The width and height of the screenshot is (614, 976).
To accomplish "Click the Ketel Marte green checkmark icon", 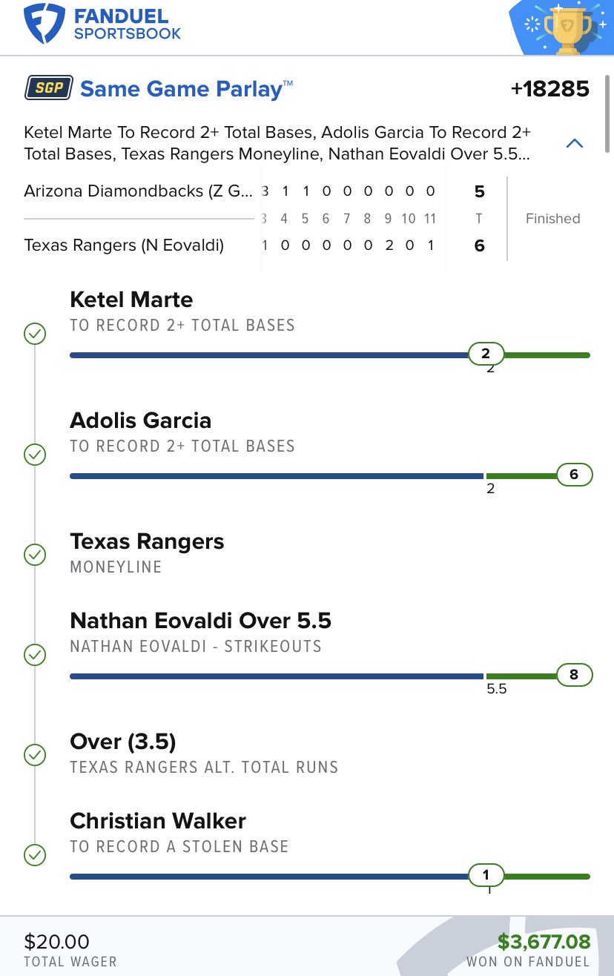I will coord(35,334).
